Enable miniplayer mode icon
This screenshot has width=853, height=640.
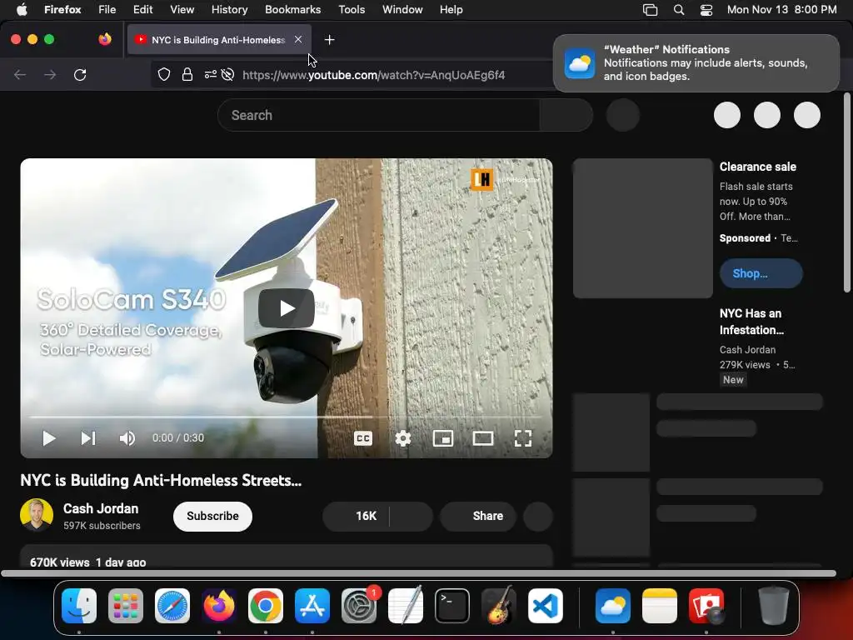pyautogui.click(x=443, y=438)
